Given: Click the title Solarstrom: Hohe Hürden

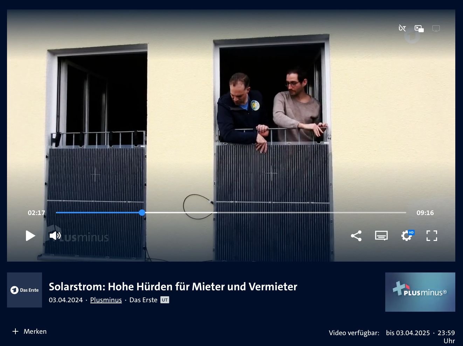Looking at the screenshot, I should coord(173,287).
